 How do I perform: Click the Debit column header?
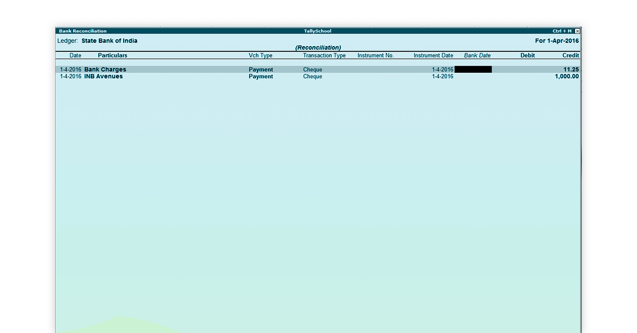click(527, 56)
